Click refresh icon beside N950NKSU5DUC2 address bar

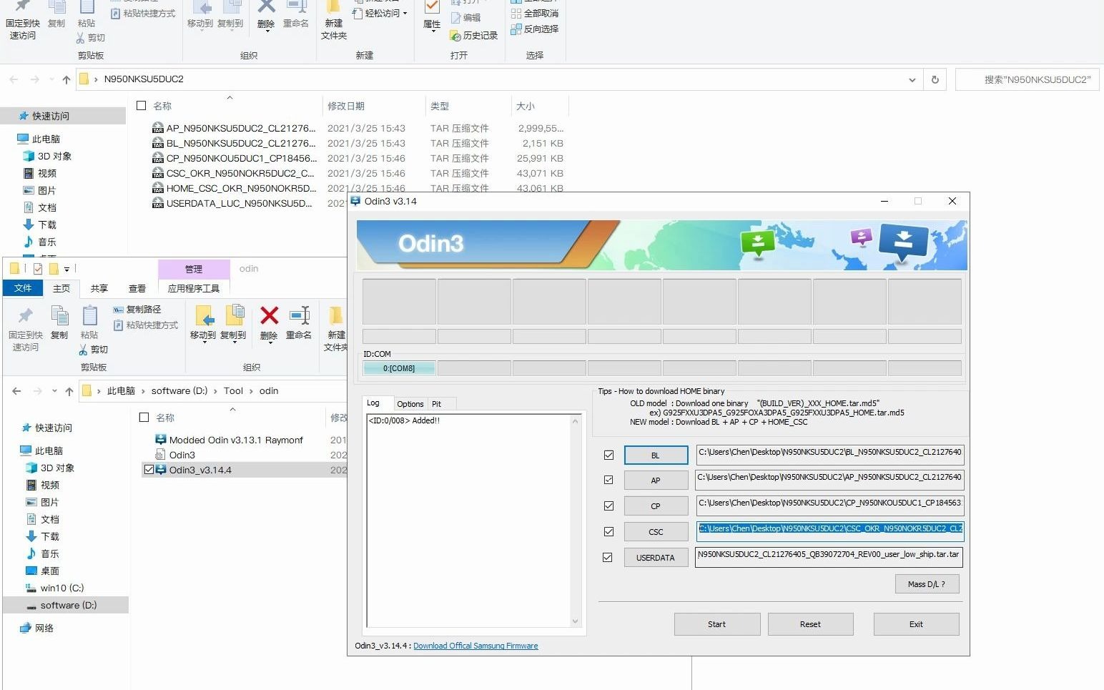click(x=935, y=79)
